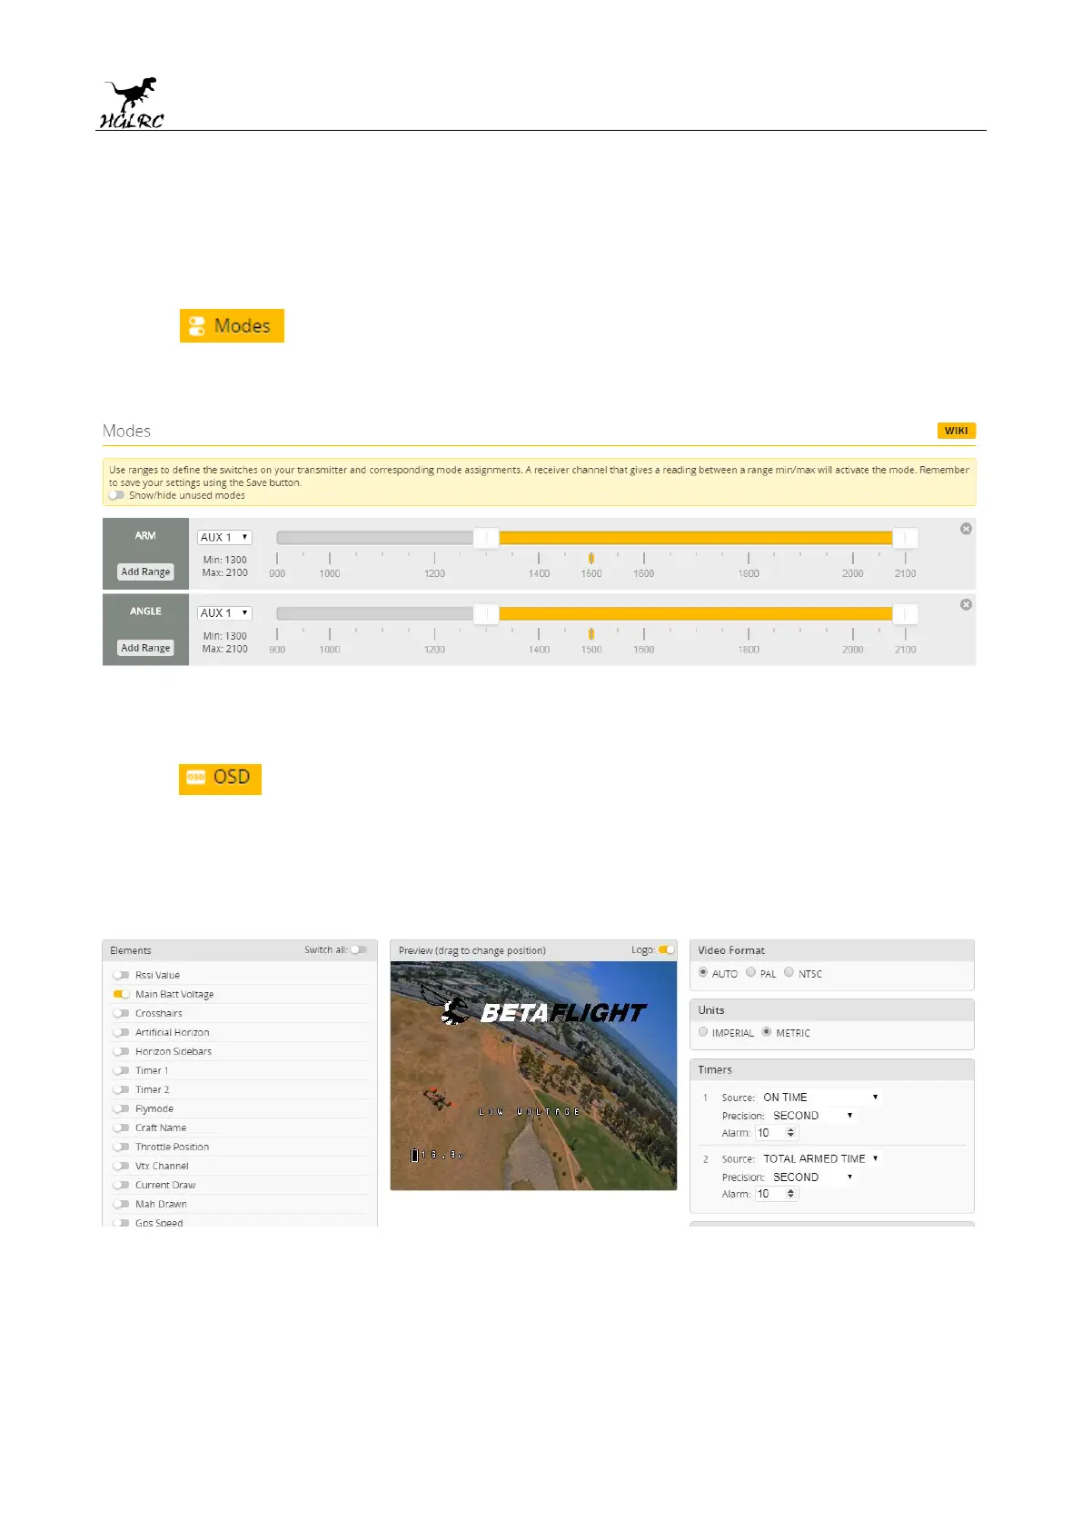This screenshot has height=1530, width=1082.
Task: Enable the Timer 1 OSD element
Action: click(121, 1070)
